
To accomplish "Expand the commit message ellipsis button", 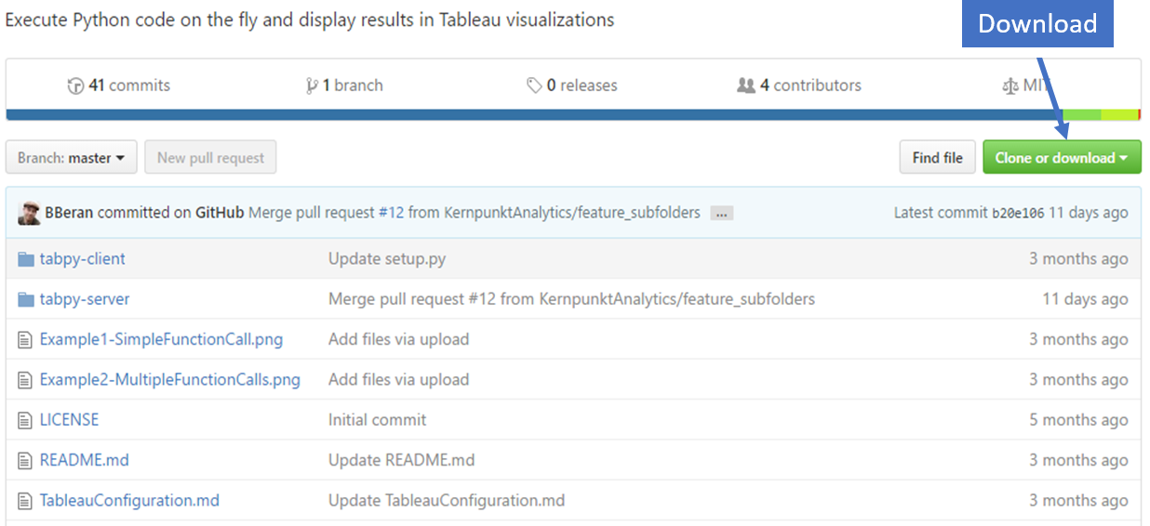I will click(x=721, y=214).
